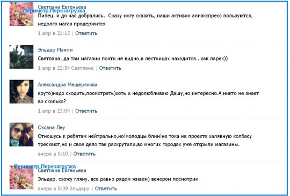Open the timestamp '1 апр в 21:15'

54,33
